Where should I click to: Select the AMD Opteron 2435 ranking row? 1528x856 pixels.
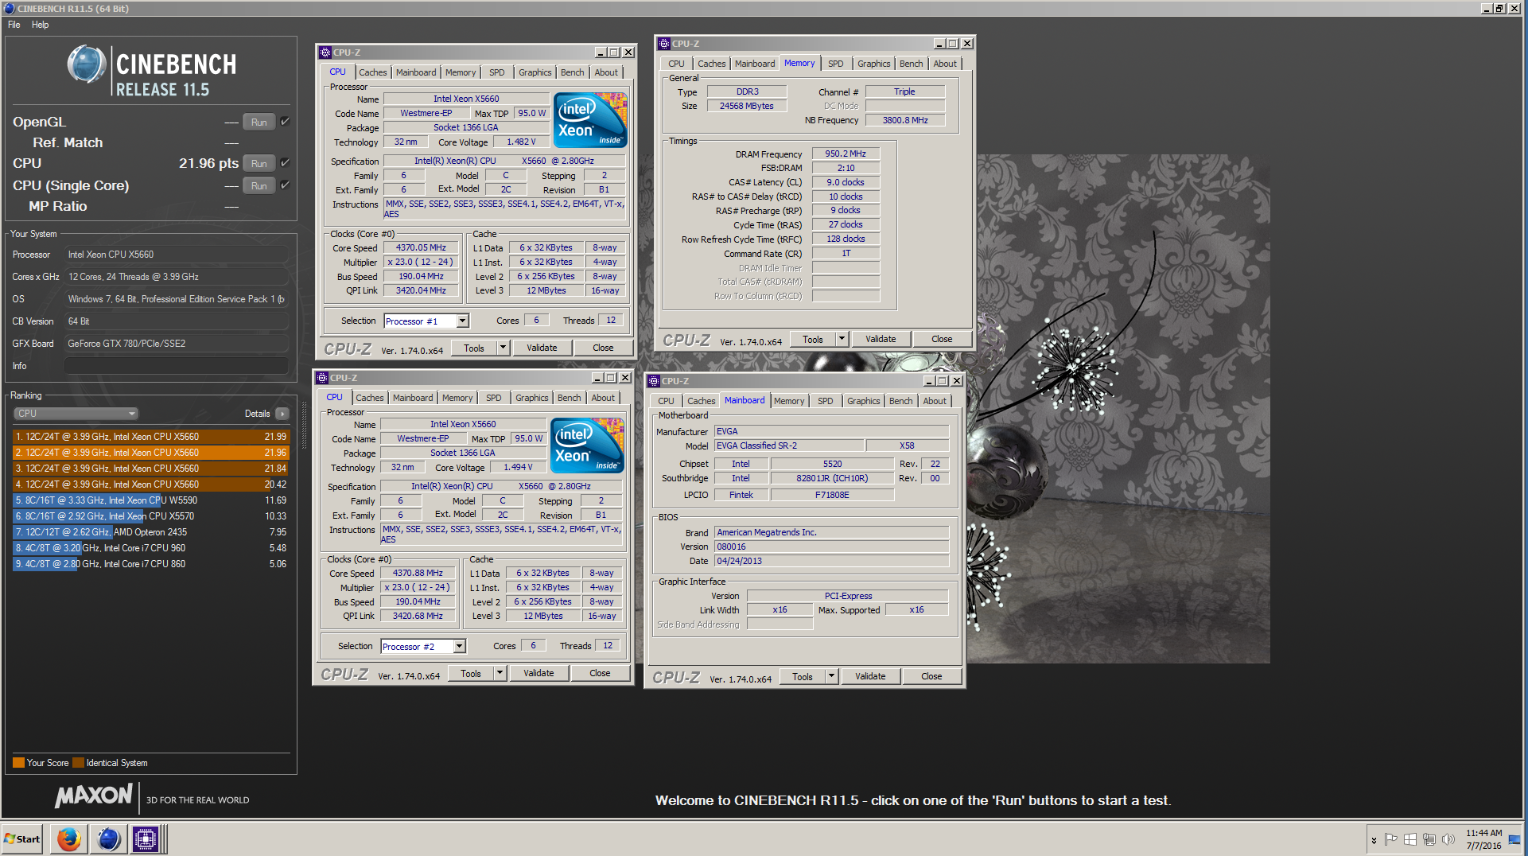point(151,532)
